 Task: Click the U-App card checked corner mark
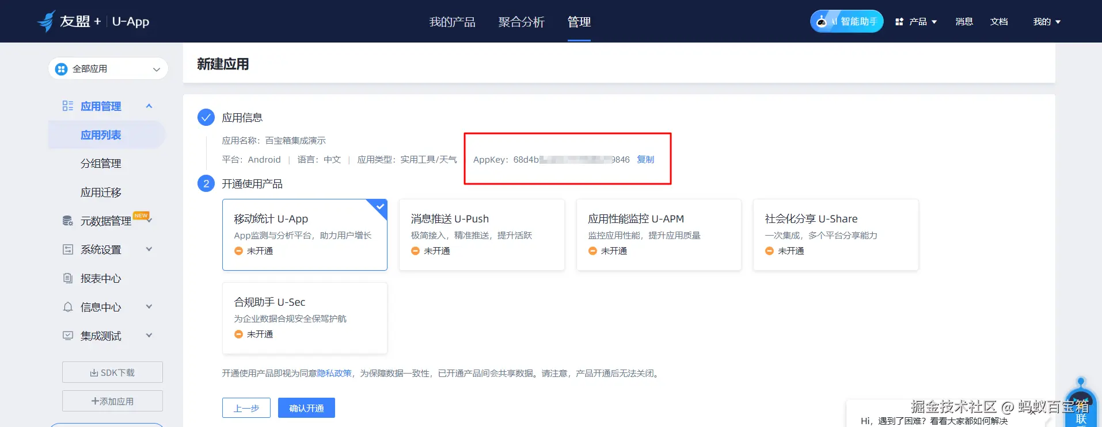point(380,206)
